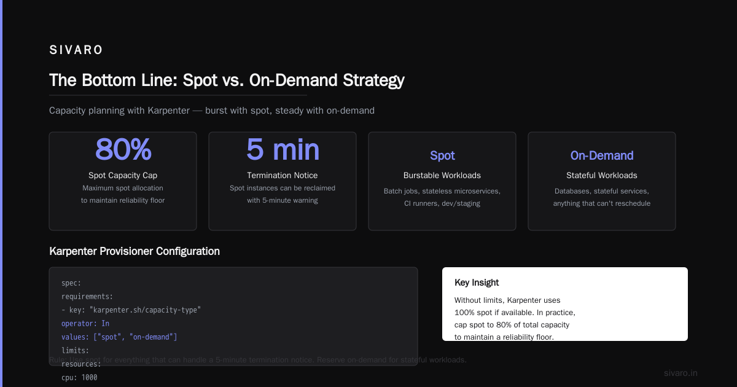Click the Key Insight white card
Image resolution: width=737 pixels, height=387 pixels.
point(565,304)
